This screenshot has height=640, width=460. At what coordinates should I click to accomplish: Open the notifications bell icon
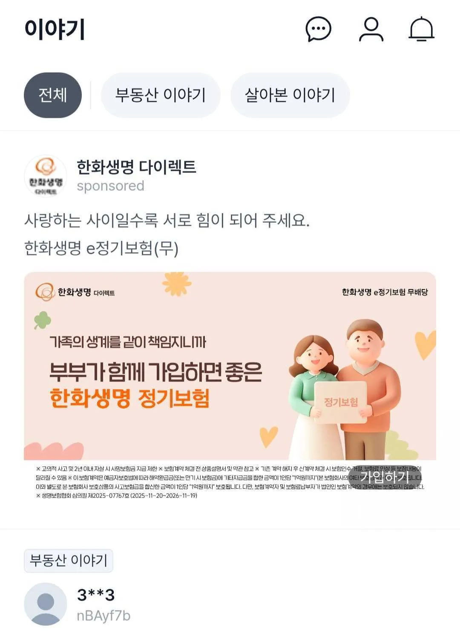421,29
